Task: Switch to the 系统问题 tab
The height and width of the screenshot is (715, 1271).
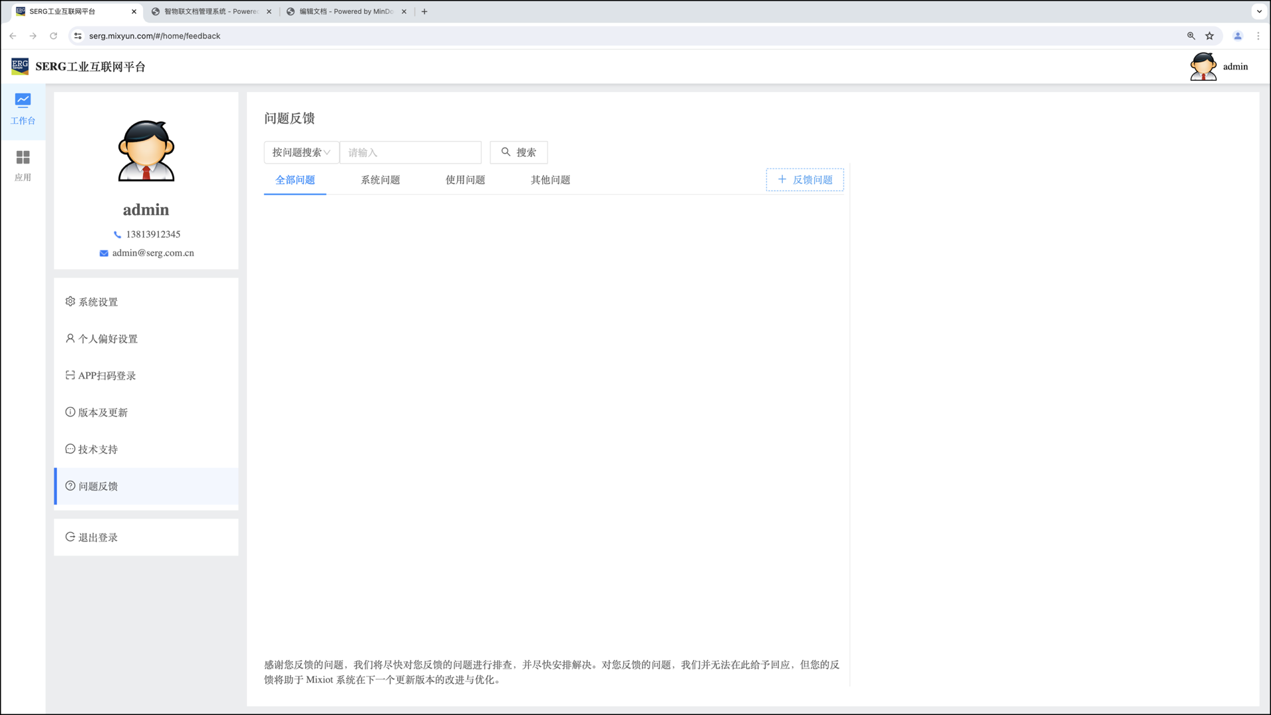Action: click(x=380, y=180)
